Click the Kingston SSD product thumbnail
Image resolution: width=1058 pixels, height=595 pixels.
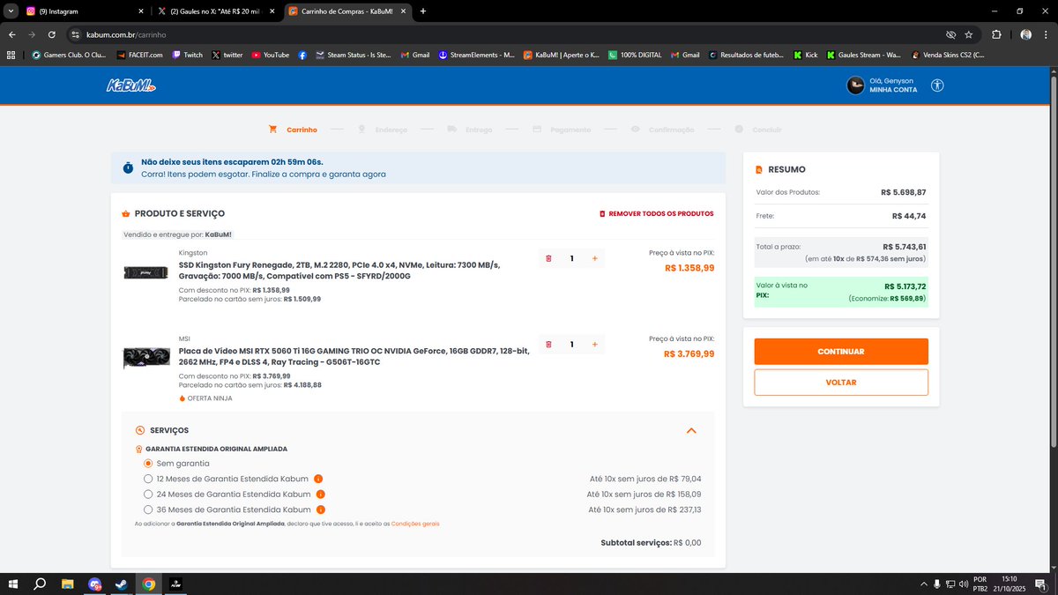tap(145, 272)
